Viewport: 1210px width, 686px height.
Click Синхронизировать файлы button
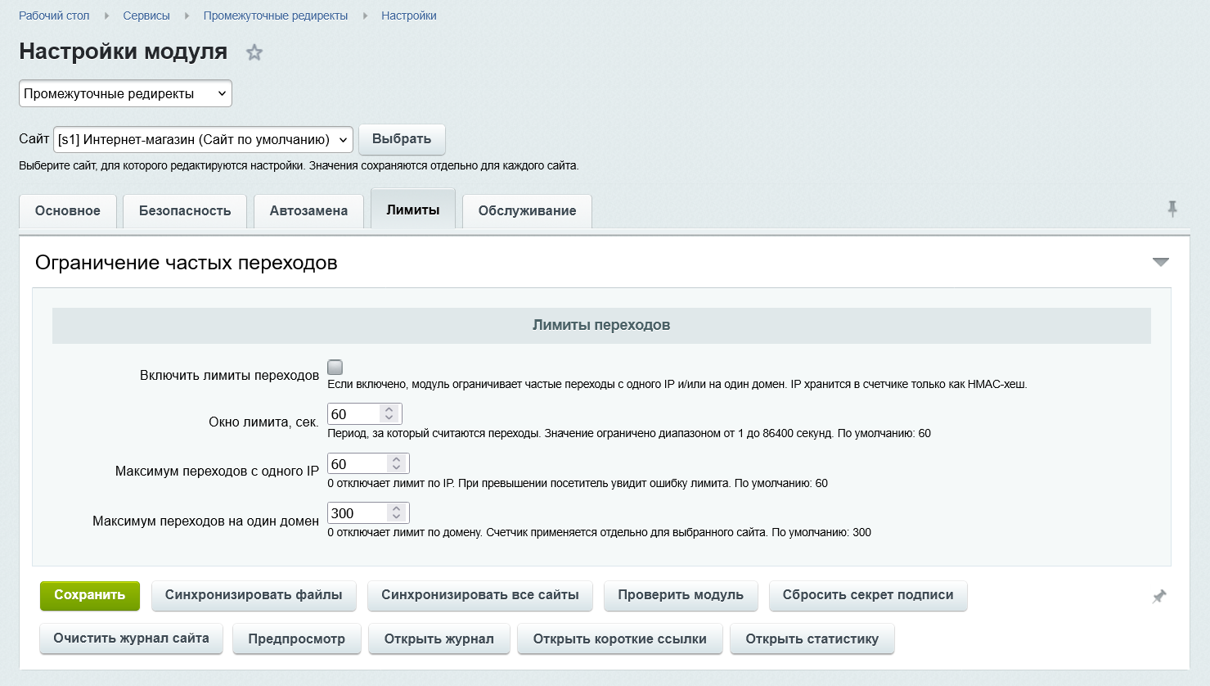[254, 595]
